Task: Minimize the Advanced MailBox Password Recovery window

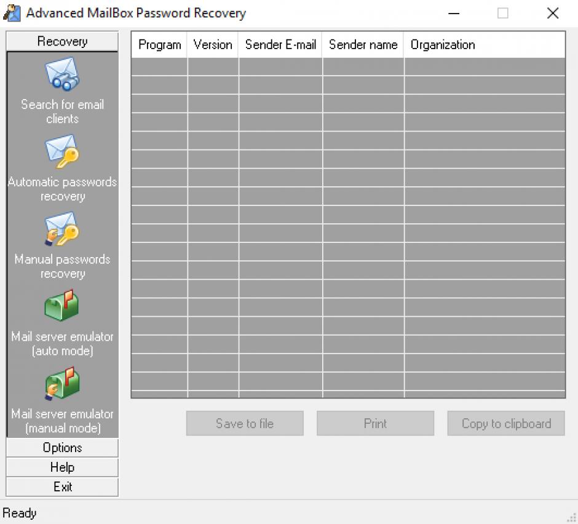Action: click(454, 14)
